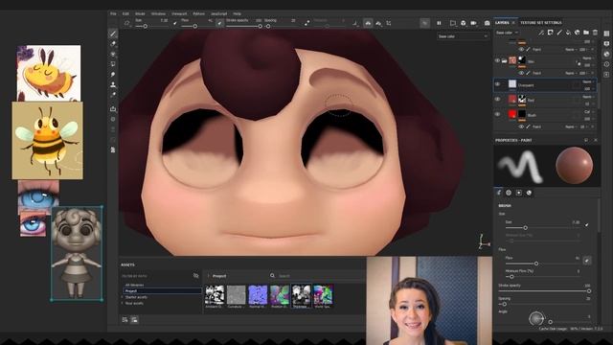Open the Base color channel dropdown in Layers

tap(507, 33)
